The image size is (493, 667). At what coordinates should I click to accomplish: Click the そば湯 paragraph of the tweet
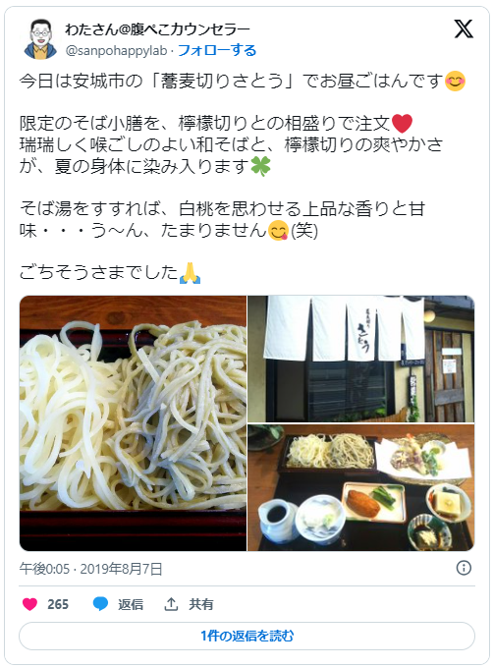tap(222, 219)
